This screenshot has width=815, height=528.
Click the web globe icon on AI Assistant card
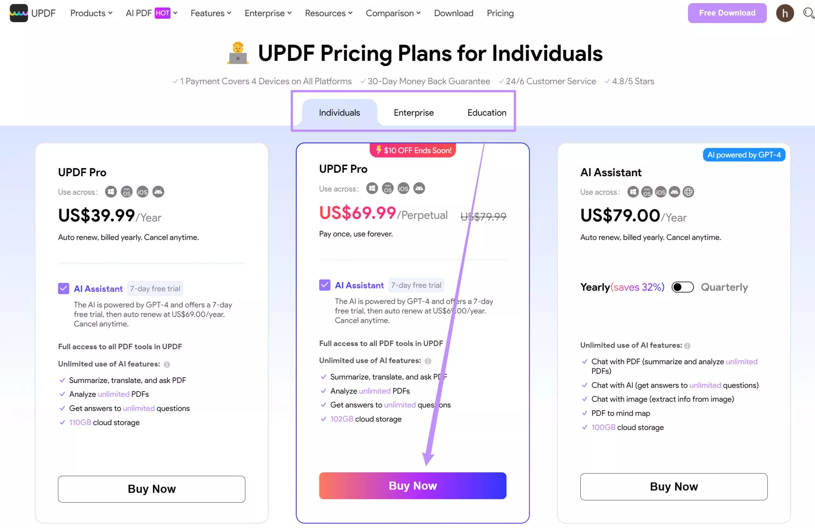688,192
